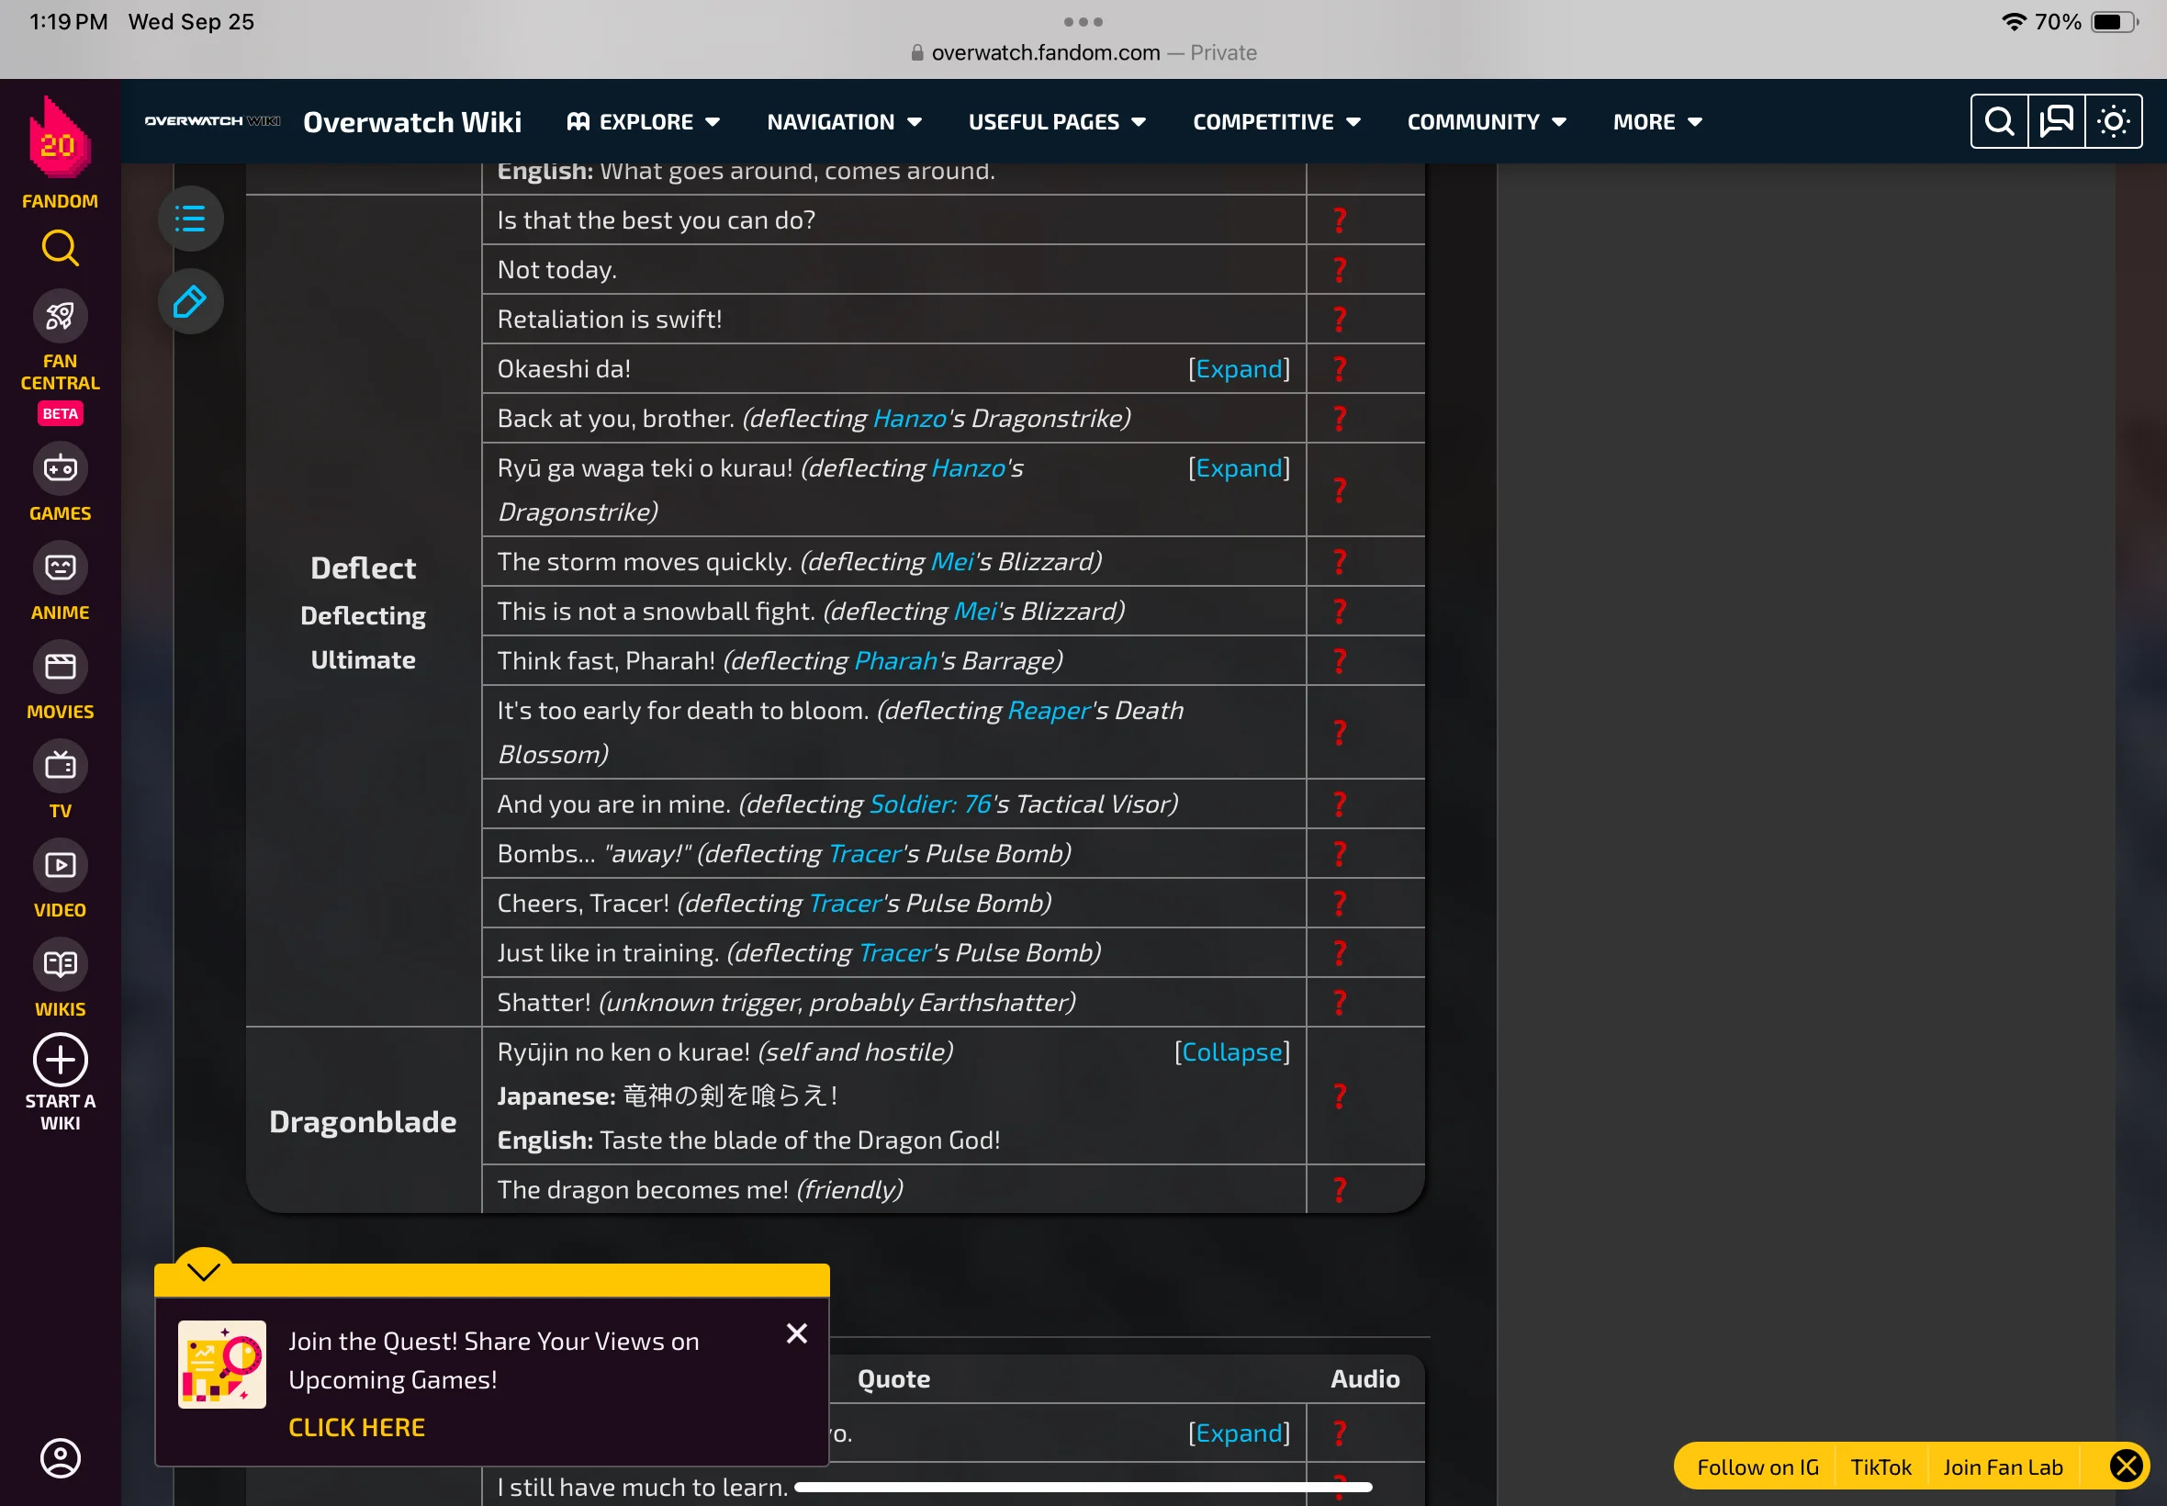Screen dimensions: 2167x1506
Task: Open the Useful Pages dropdown menu
Action: coord(1058,122)
